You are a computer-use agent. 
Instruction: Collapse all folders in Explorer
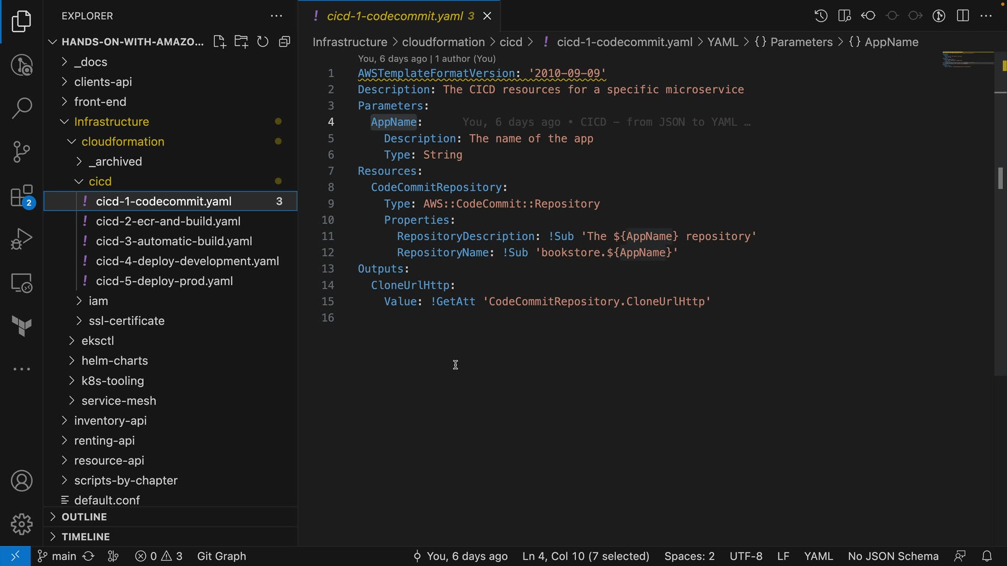point(285,42)
